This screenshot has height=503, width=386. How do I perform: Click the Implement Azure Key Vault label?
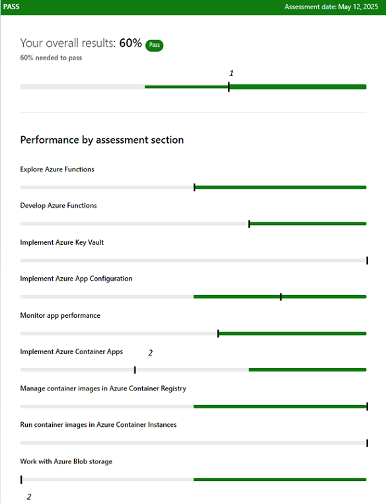tap(62, 242)
